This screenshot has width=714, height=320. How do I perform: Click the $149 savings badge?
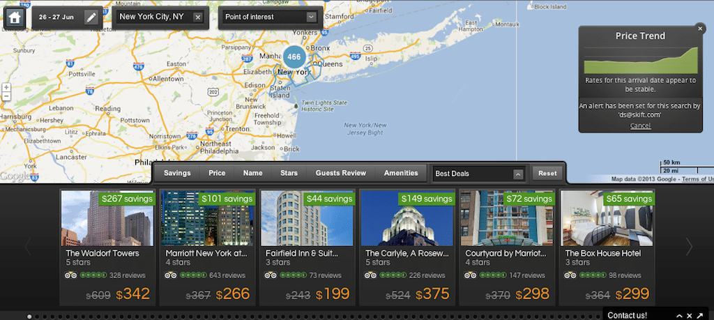(x=427, y=199)
